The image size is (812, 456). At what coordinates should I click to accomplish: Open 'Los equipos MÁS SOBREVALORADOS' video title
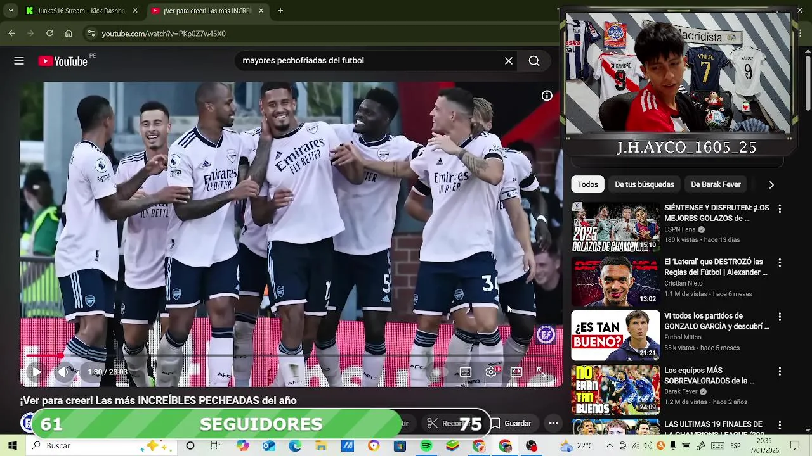(x=709, y=376)
